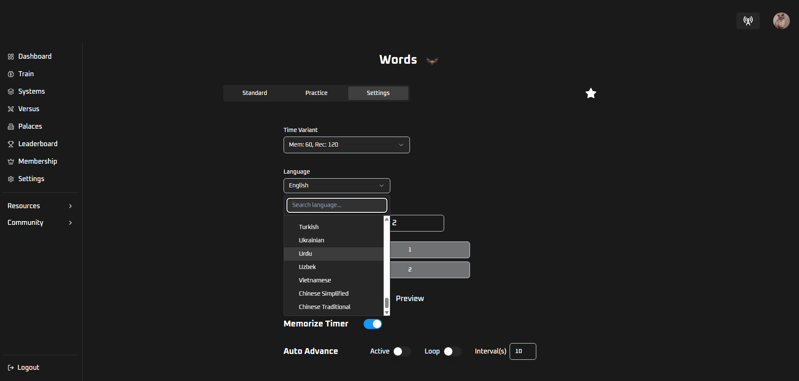799x381 pixels.
Task: Click the Dashboard grid icon
Action: 11,57
